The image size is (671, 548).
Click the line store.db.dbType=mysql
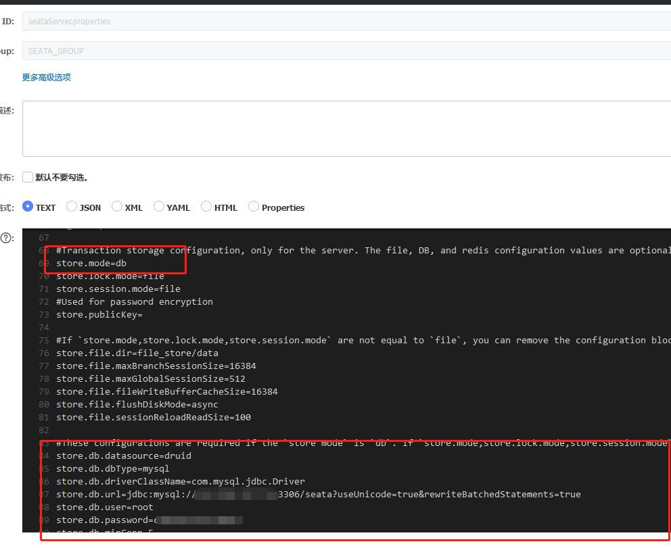pyautogui.click(x=112, y=468)
